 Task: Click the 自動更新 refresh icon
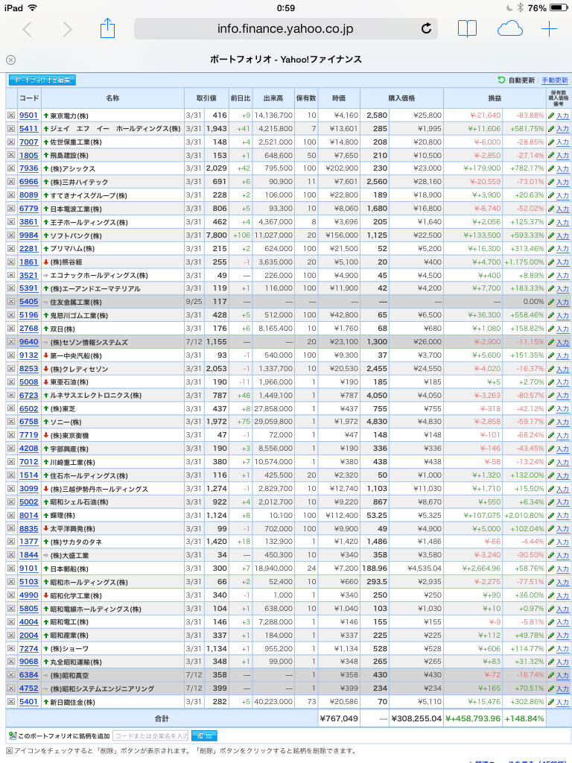coord(501,80)
